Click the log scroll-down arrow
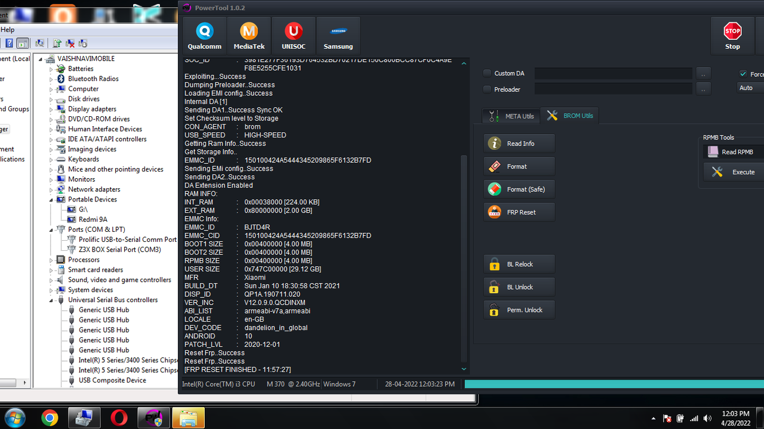Viewport: 764px width, 429px height. point(464,369)
